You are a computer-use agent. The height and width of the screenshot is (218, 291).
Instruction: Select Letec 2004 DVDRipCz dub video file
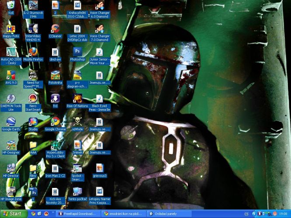point(77,33)
